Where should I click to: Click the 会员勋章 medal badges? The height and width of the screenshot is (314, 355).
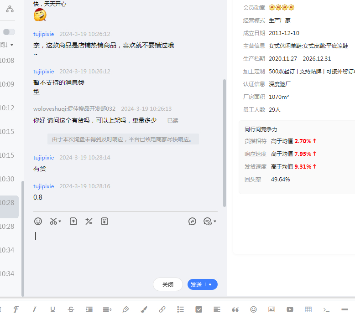click(x=282, y=7)
